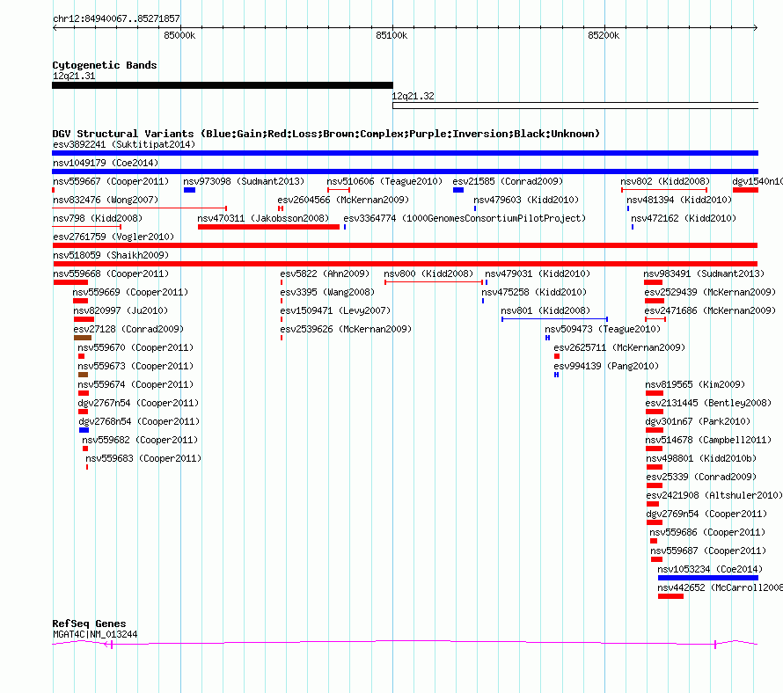Select the dgv301n67 (Park2010) label
The height and width of the screenshot is (693, 783).
pos(698,421)
